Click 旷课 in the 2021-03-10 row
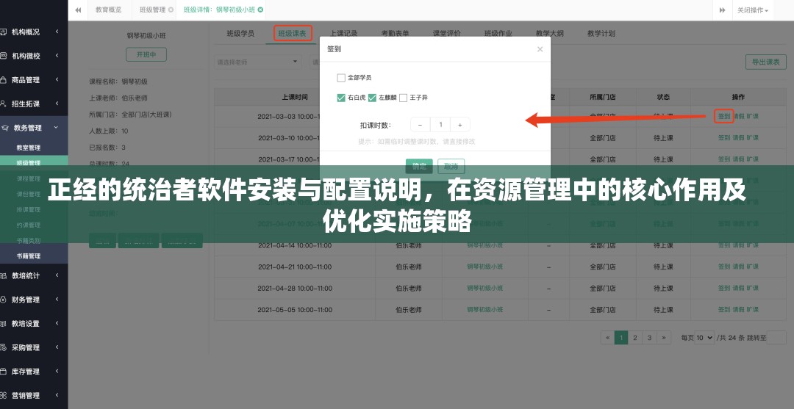The height and width of the screenshot is (409, 794). (753, 137)
